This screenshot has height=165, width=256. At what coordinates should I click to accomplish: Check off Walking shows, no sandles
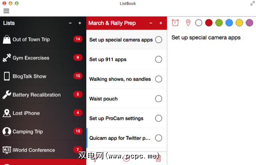point(158,79)
